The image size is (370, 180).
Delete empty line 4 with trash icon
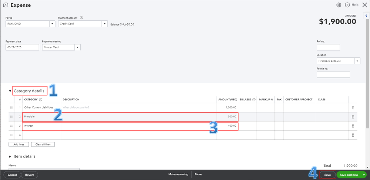[353, 135]
